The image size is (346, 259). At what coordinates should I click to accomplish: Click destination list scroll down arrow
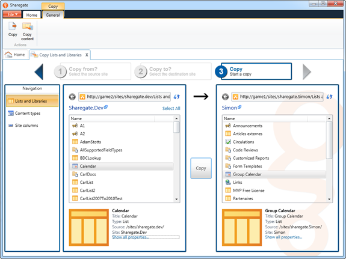(329, 199)
